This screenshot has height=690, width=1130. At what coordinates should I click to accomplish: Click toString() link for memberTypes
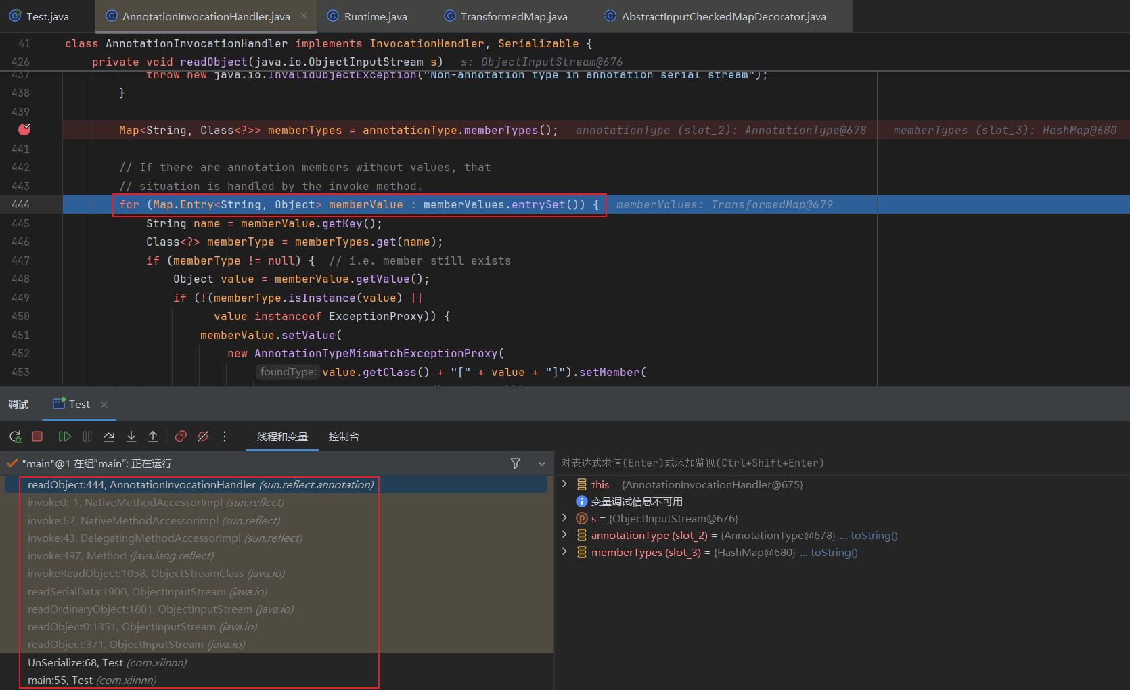[834, 553]
